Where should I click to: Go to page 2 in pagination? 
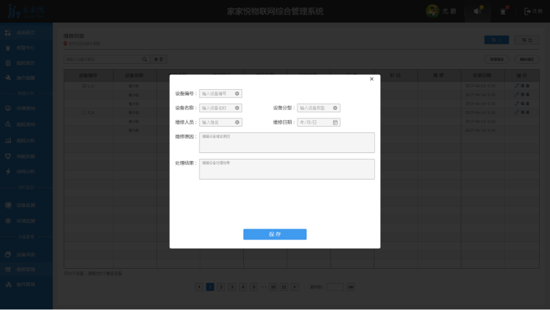tap(221, 287)
